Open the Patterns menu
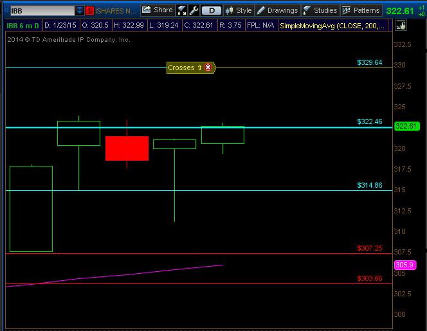The height and width of the screenshot is (331, 427). [x=361, y=10]
